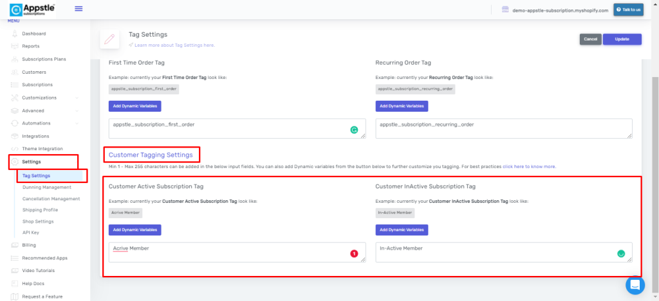Click the Appstle Subscriptions logo
Screen dimensions: 659x301
(x=32, y=9)
